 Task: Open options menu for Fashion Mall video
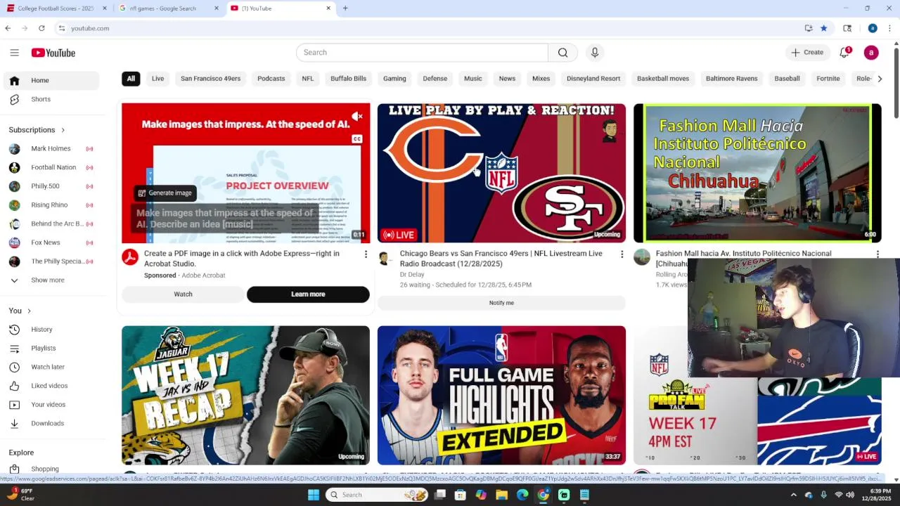click(x=877, y=254)
